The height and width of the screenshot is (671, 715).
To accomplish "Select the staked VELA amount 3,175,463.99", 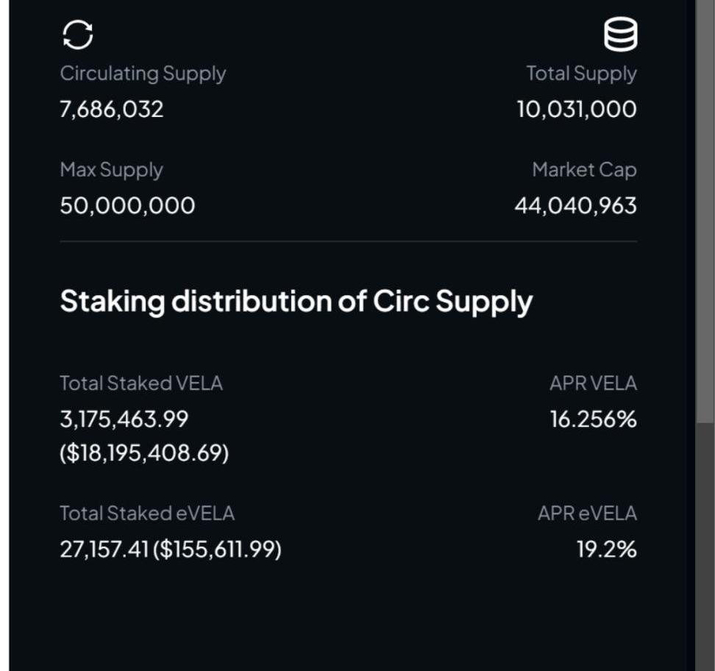I will tap(124, 419).
